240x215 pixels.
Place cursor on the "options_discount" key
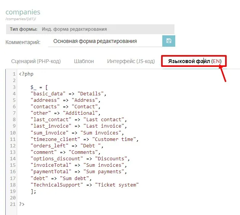[x=54, y=158]
